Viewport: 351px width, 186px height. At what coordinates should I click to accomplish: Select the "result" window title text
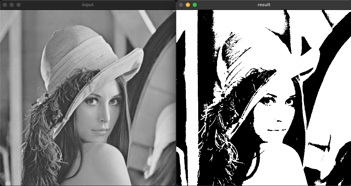coord(264,5)
